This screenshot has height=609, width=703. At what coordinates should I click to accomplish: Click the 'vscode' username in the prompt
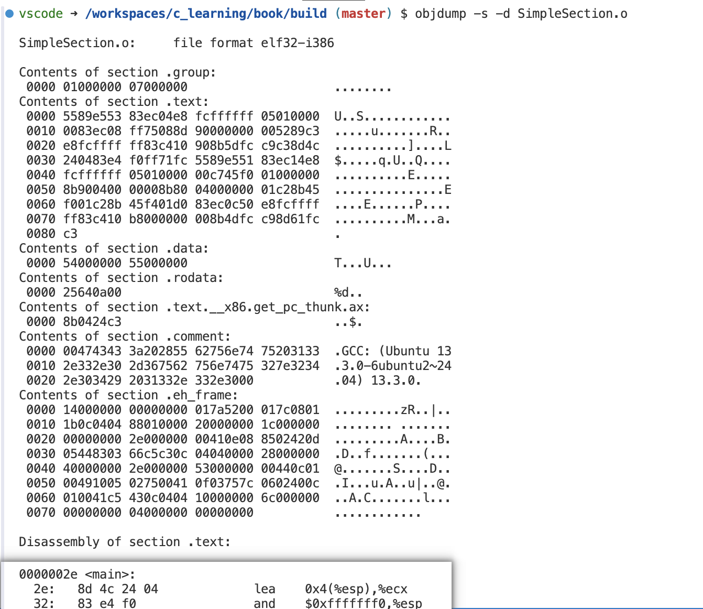pyautogui.click(x=41, y=14)
